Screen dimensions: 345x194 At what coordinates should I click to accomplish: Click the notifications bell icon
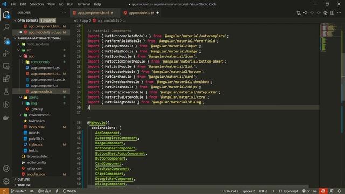339,191
